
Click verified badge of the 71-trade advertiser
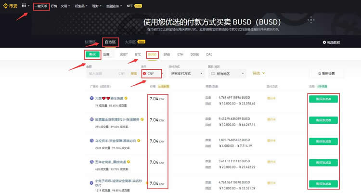coord(126,98)
